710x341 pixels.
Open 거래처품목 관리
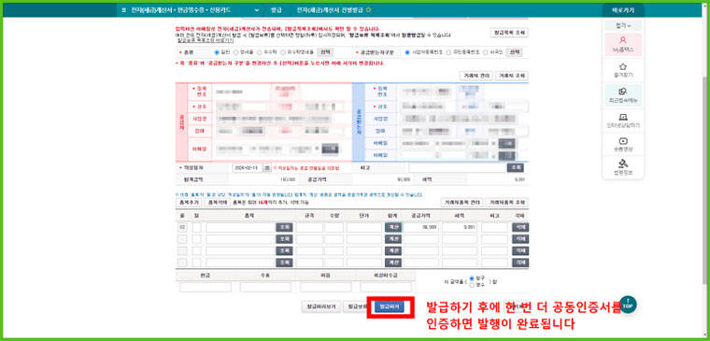[x=462, y=203]
